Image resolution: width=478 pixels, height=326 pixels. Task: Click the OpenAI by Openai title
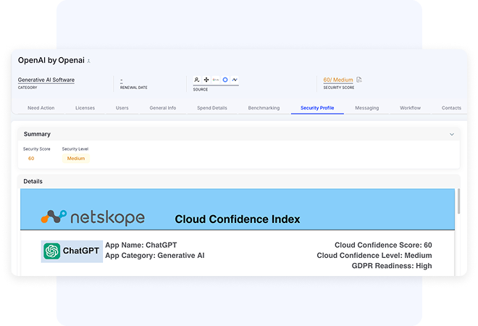pyautogui.click(x=51, y=60)
